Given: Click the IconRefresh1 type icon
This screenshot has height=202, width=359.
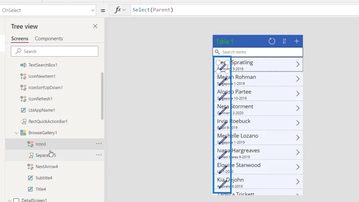Looking at the screenshot, I should (23, 99).
